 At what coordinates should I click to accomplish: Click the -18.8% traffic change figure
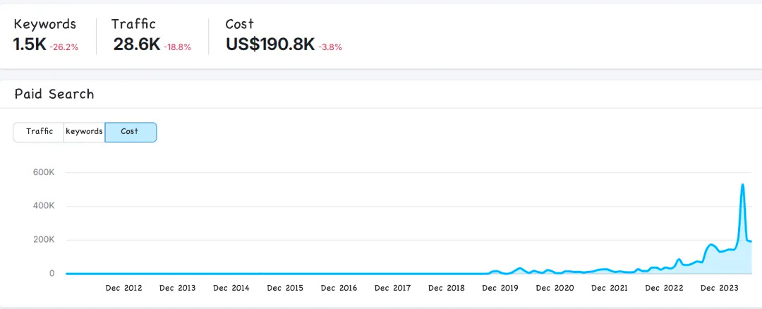177,47
